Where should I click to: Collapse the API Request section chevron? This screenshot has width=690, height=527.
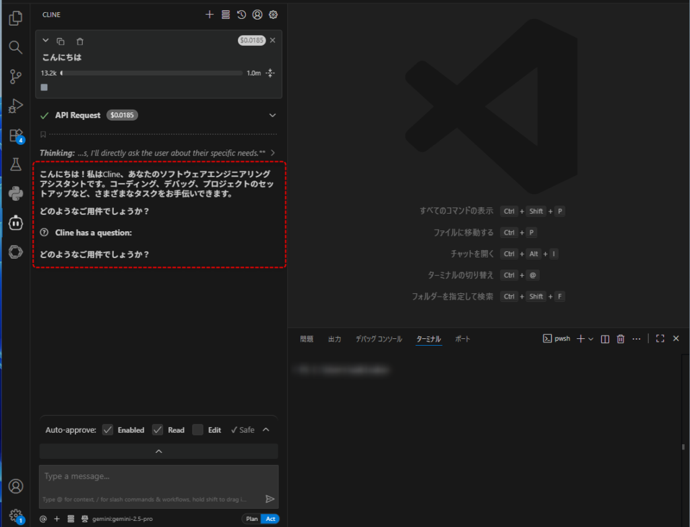pos(272,115)
